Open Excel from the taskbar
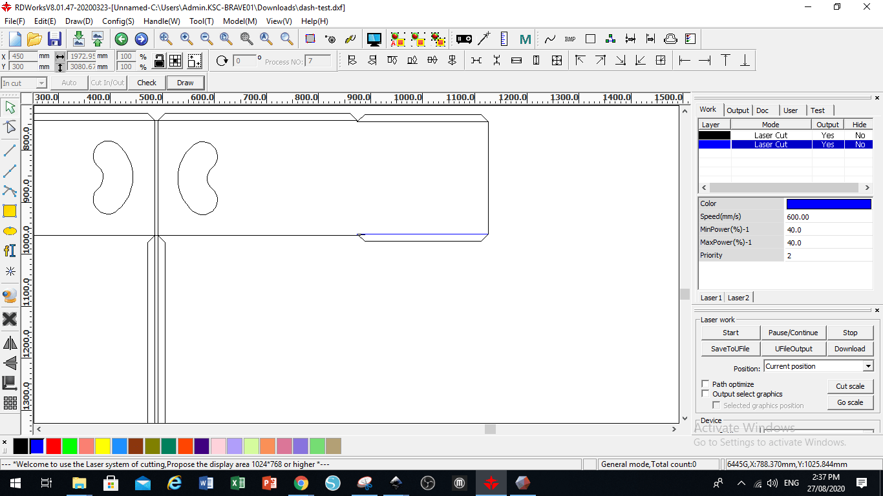The width and height of the screenshot is (883, 496). [237, 483]
